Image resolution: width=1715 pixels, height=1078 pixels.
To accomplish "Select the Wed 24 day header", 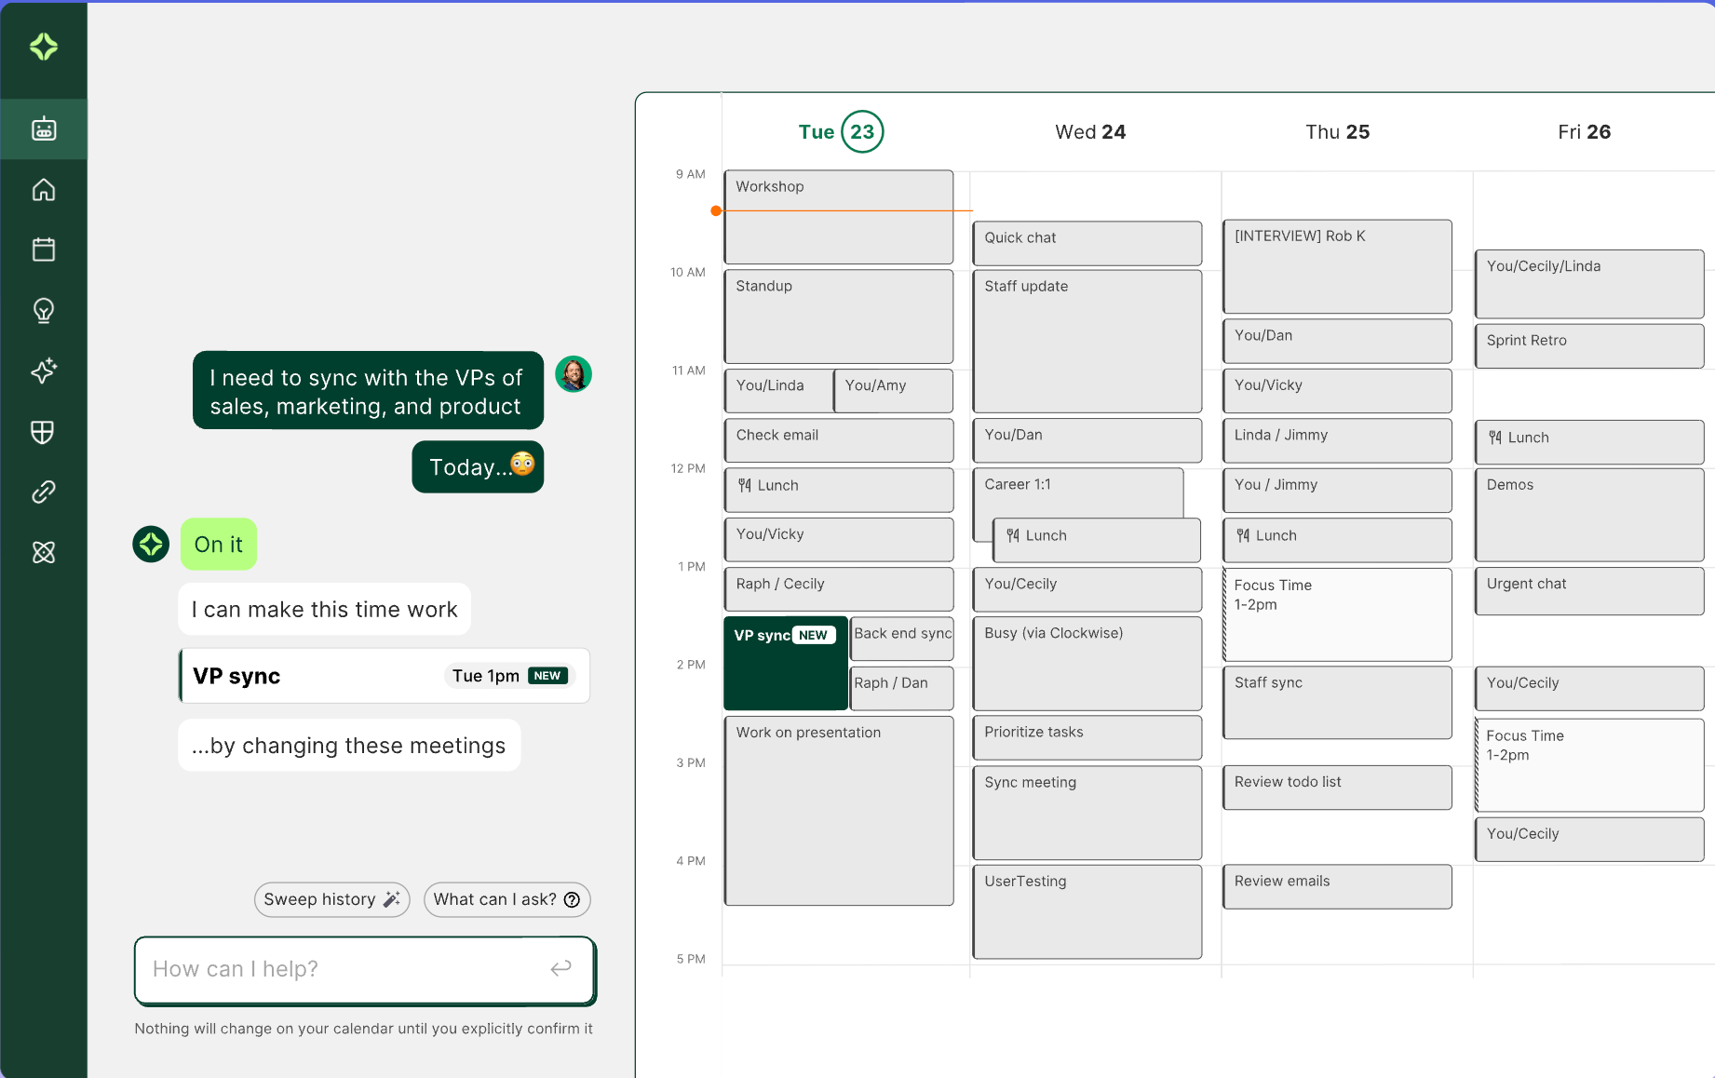I will pyautogui.click(x=1090, y=132).
